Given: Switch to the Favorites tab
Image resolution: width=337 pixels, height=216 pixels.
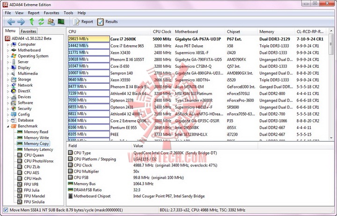Looking at the screenshot, I should [29, 31].
